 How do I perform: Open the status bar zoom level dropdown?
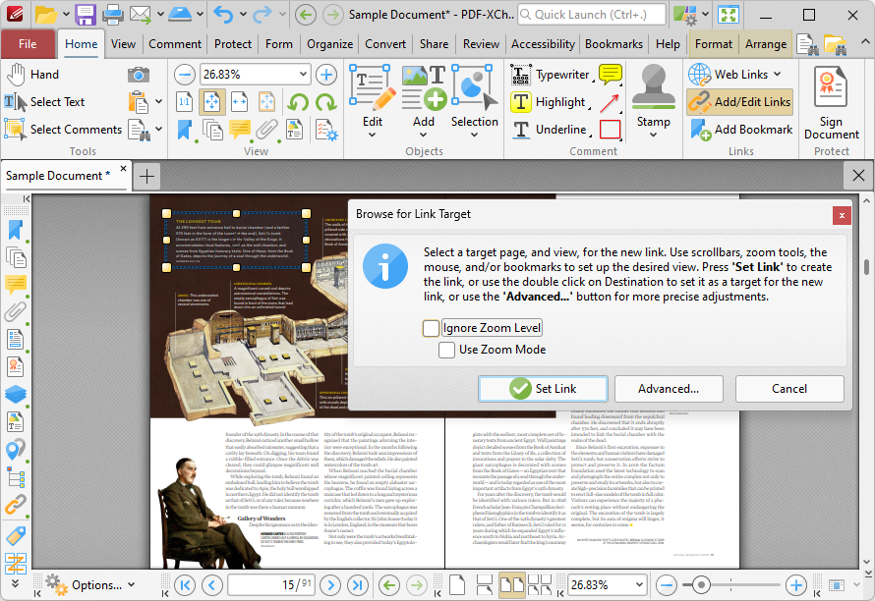[x=639, y=585]
